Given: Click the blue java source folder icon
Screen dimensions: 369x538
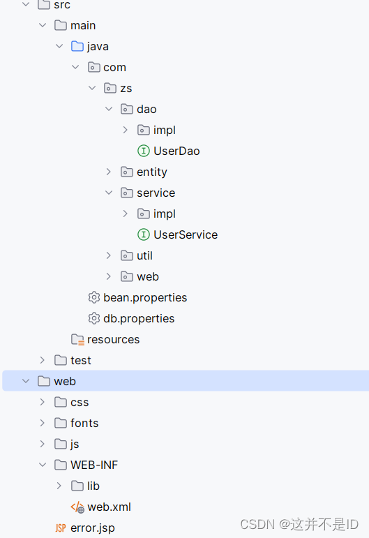Looking at the screenshot, I should 77,46.
